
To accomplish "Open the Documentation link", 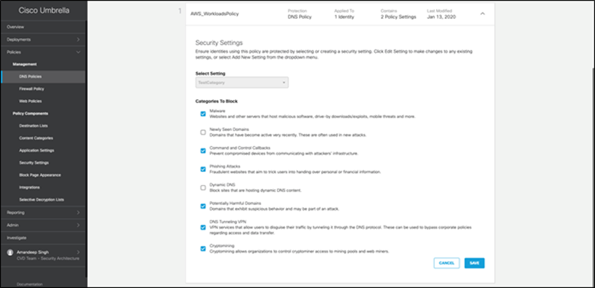I will pyautogui.click(x=29, y=284).
